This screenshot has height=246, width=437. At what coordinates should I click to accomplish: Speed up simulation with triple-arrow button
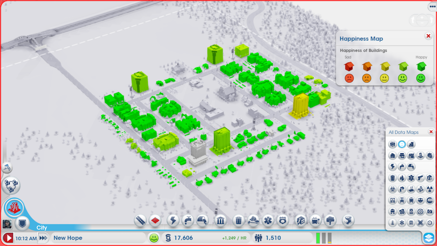43,238
